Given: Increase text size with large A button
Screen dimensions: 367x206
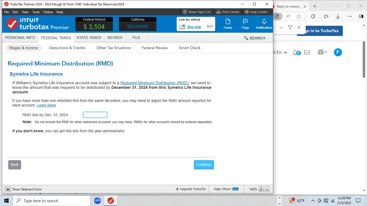Looking at the screenshot, I should click(261, 189).
